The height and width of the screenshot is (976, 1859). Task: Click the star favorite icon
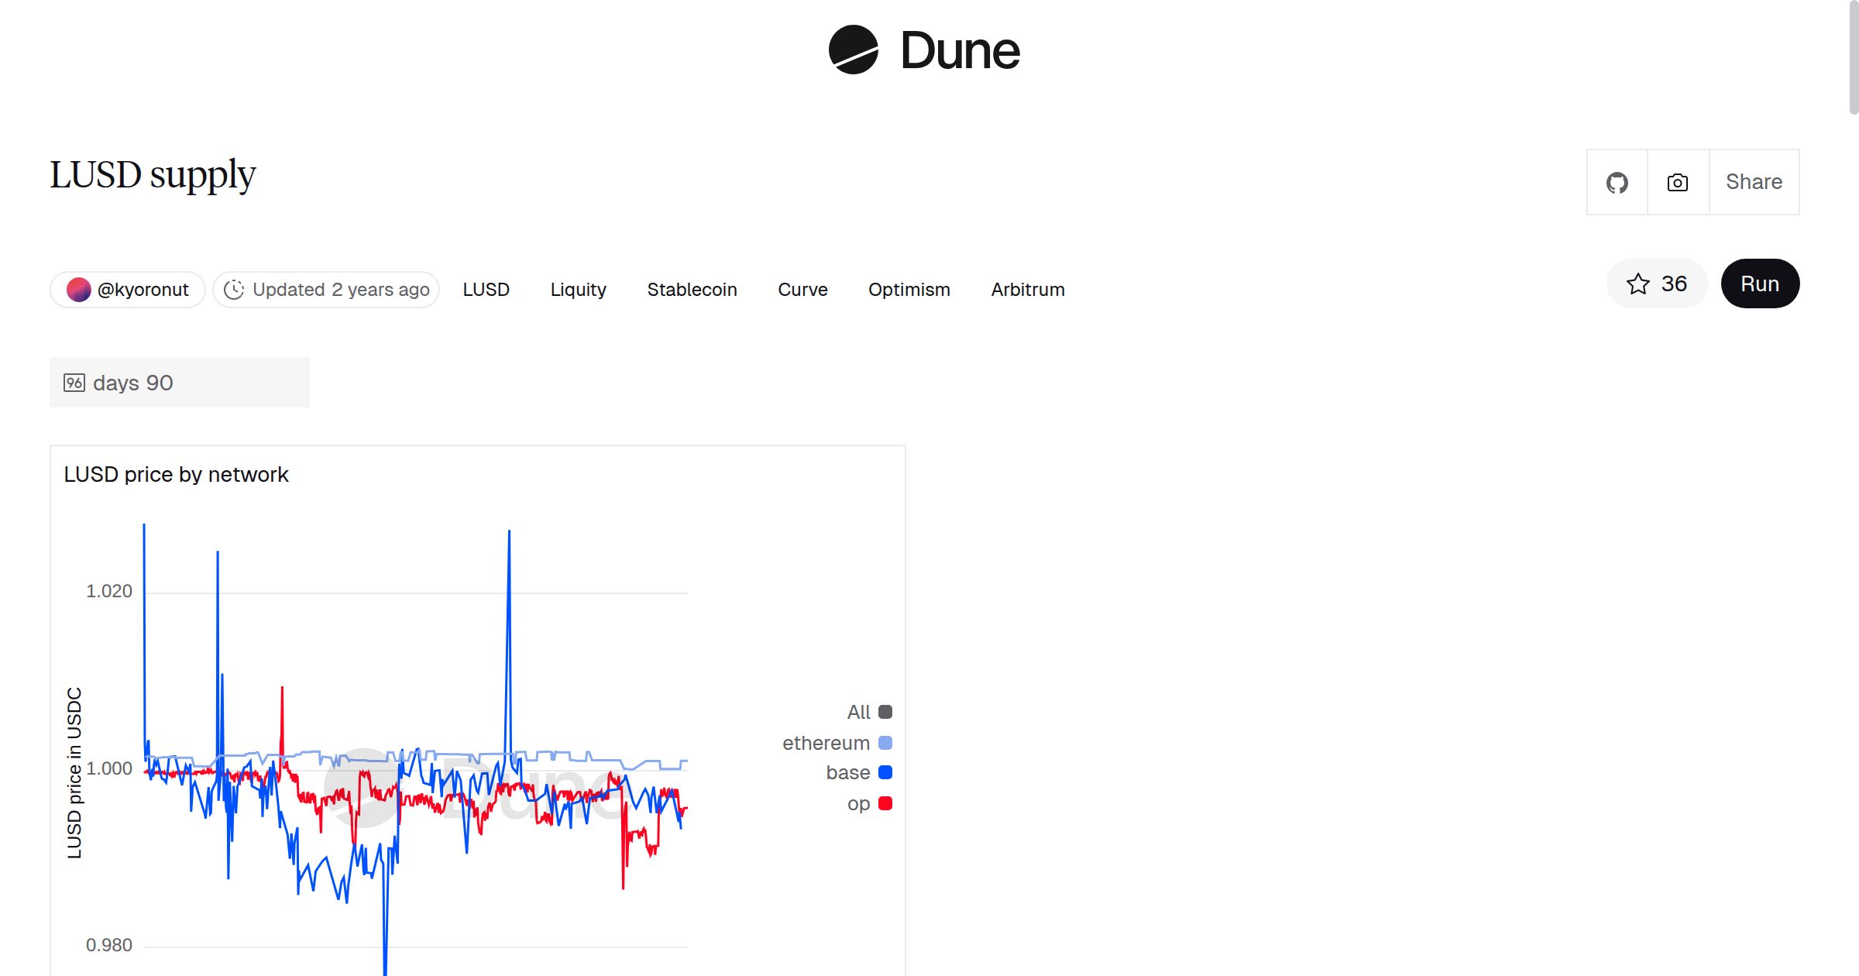(1637, 284)
